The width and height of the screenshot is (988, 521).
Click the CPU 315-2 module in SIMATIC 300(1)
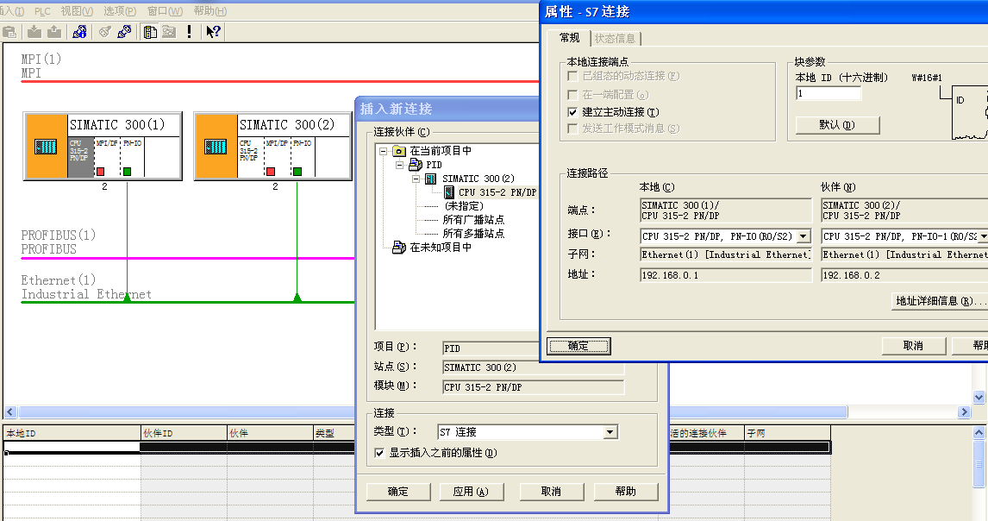tap(80, 158)
